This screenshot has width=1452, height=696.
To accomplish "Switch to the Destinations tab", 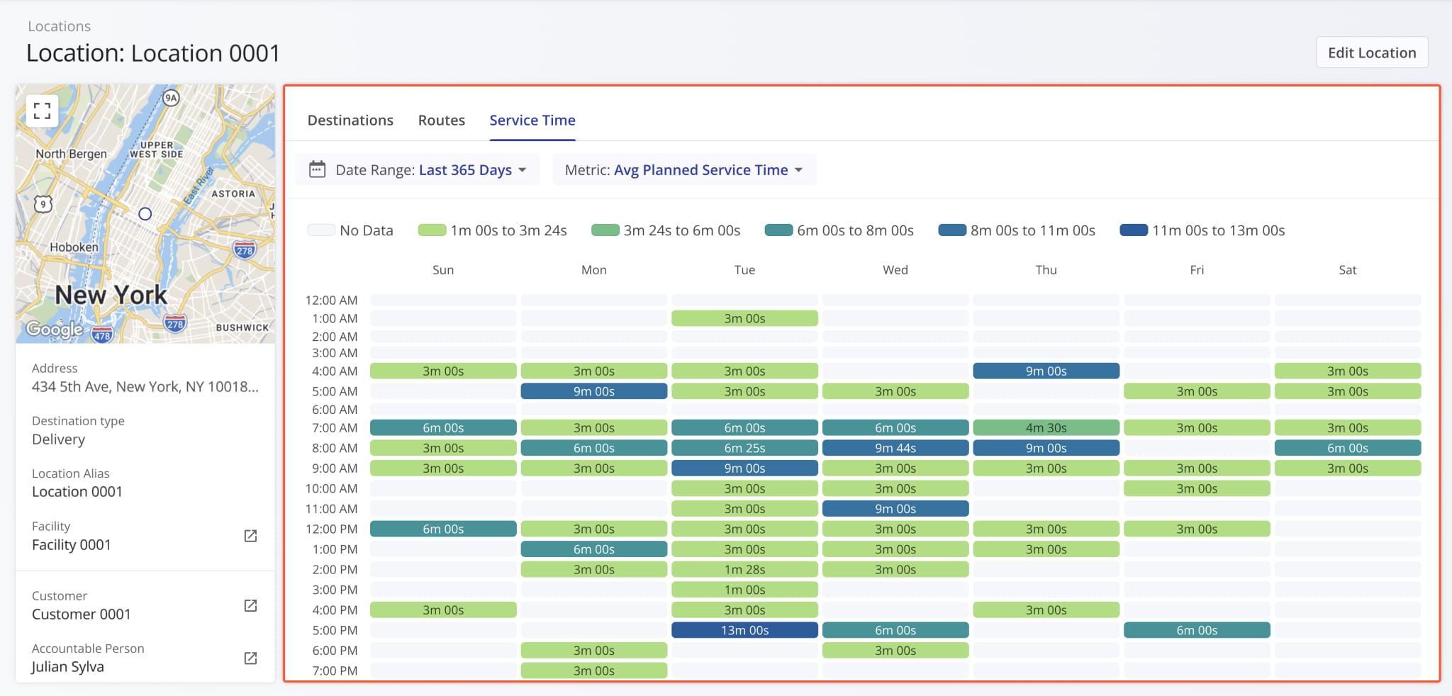I will pos(350,120).
